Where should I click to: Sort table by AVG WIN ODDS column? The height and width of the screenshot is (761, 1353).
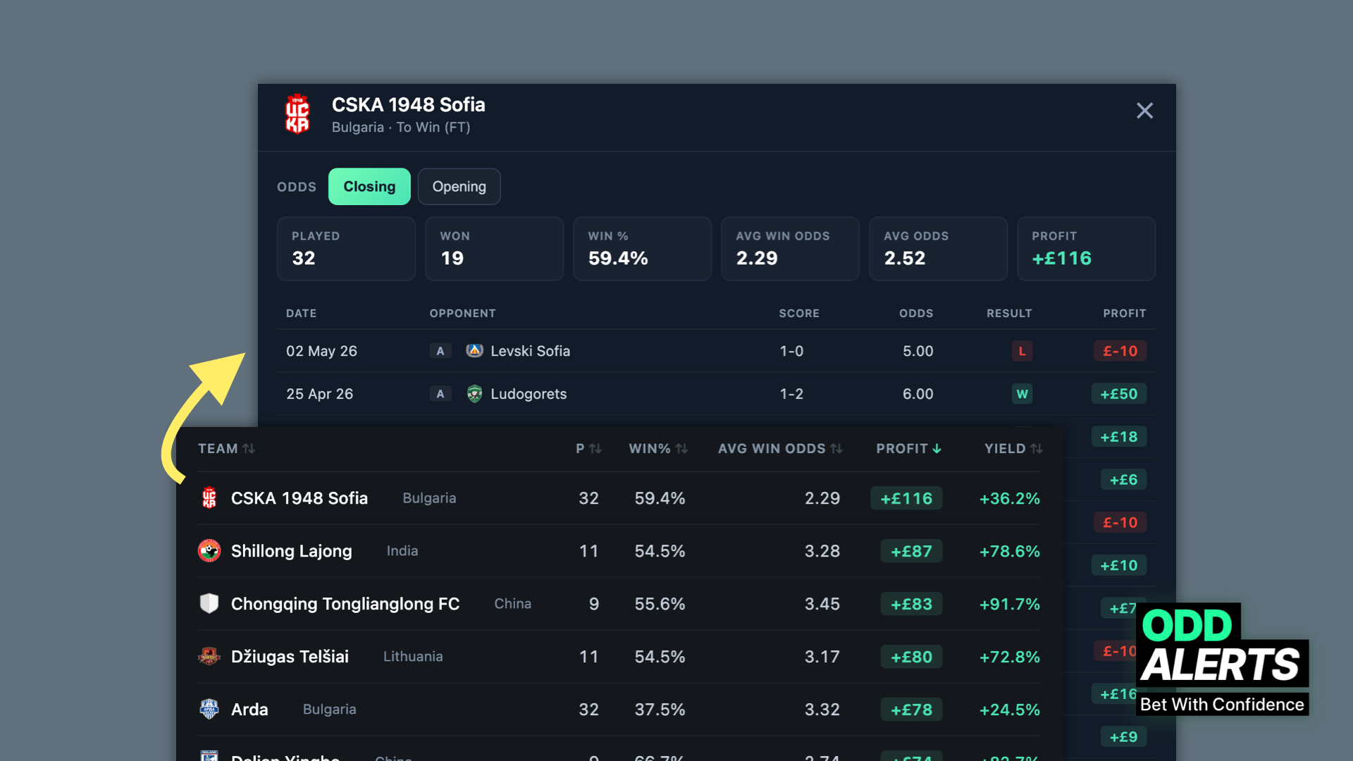tap(780, 449)
